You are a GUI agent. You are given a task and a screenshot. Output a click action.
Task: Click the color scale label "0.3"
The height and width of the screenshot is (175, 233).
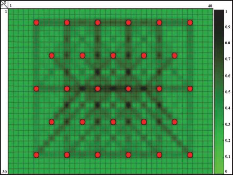tap(228, 124)
